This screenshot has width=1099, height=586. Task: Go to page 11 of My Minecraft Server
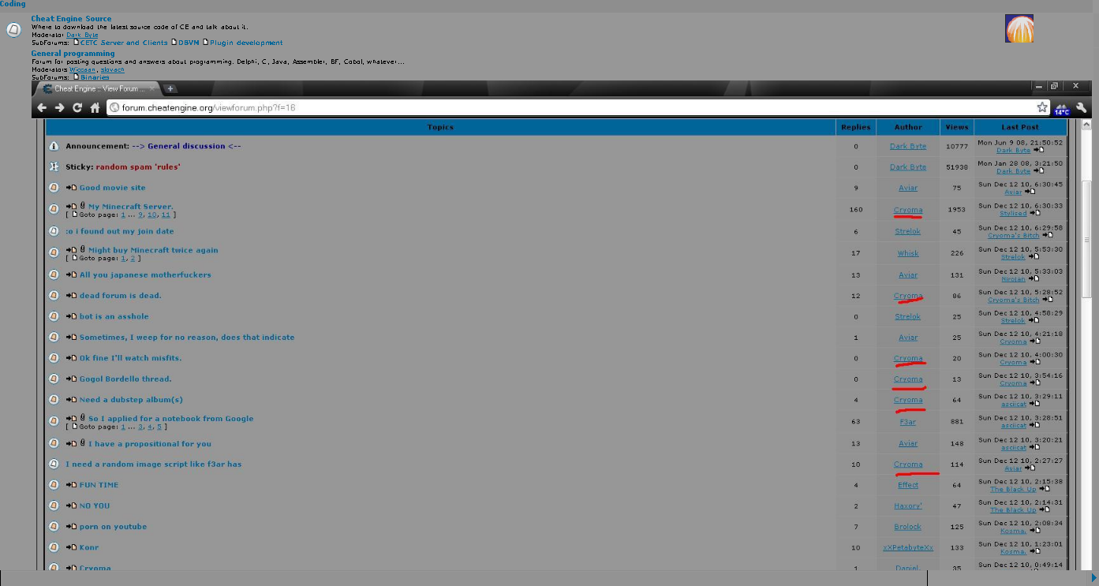166,215
